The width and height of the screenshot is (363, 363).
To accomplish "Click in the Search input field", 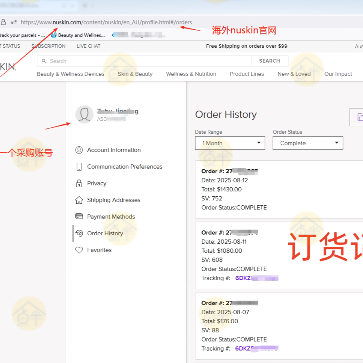I will point(144,61).
